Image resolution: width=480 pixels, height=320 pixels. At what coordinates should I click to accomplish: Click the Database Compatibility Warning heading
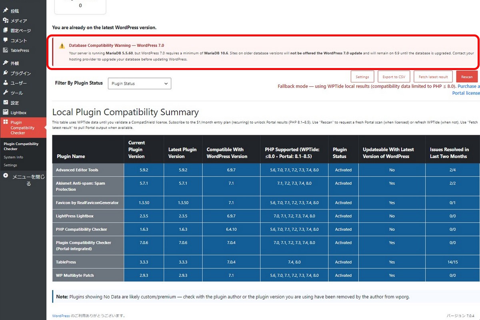(116, 46)
